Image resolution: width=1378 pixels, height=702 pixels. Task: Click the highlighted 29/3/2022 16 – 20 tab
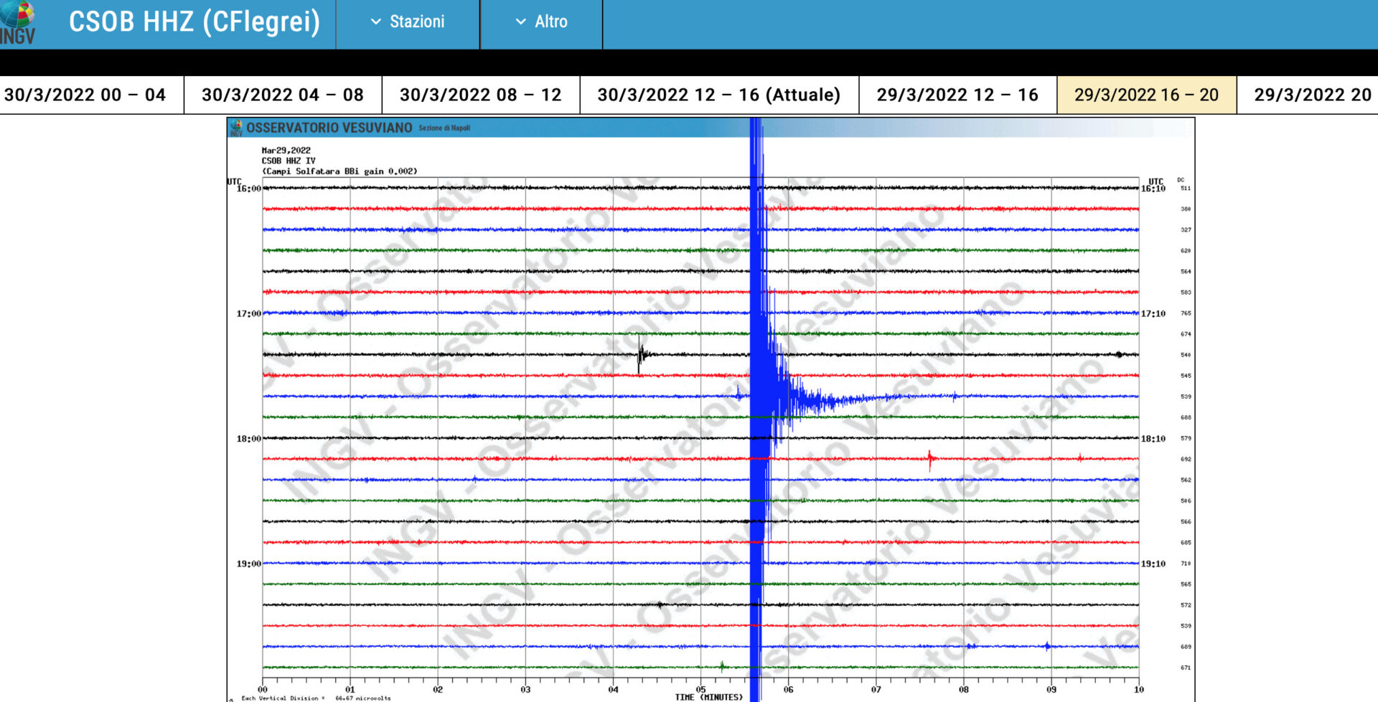1146,95
